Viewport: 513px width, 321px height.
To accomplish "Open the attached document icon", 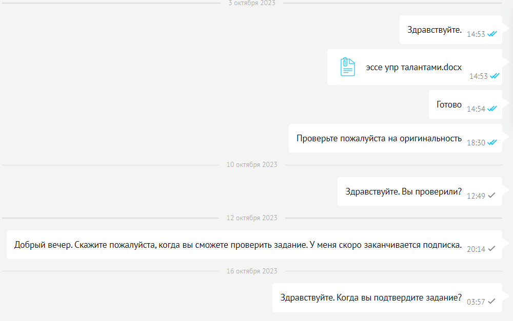I will [x=348, y=67].
